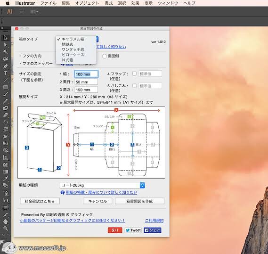Select the Blob Brush tool
Screen dimensions: 268x254
coord(5,108)
